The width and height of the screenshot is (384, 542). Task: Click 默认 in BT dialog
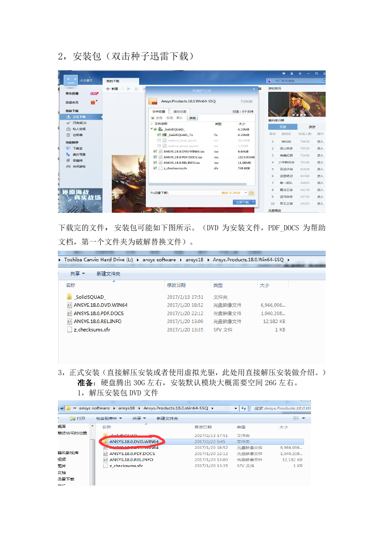click(x=179, y=118)
